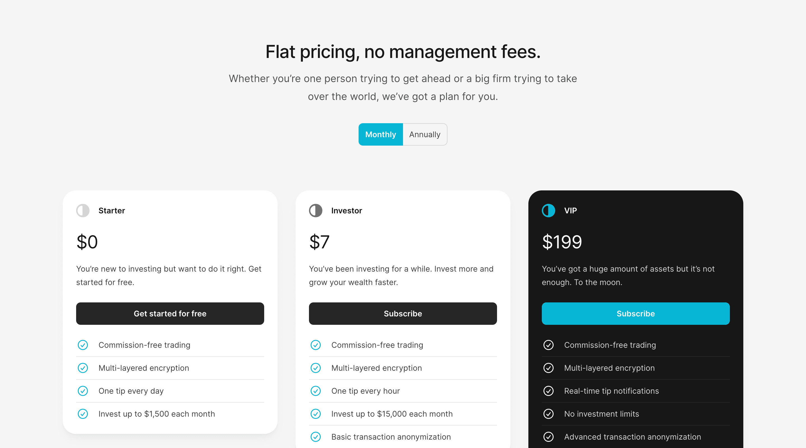The height and width of the screenshot is (448, 806).
Task: Click the Starter plan half-circle logo icon
Action: coord(83,211)
